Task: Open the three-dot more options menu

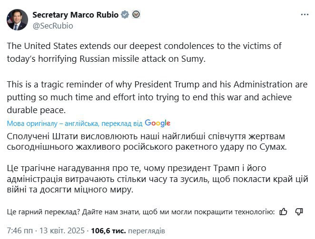Action: pyautogui.click(x=304, y=15)
